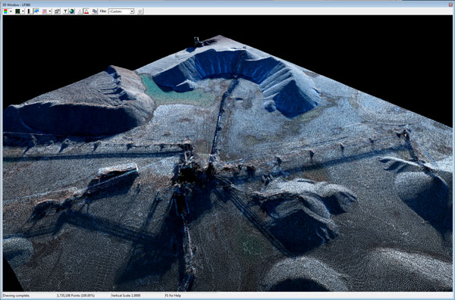
Task: Click the points count in status bar
Action: (x=76, y=295)
